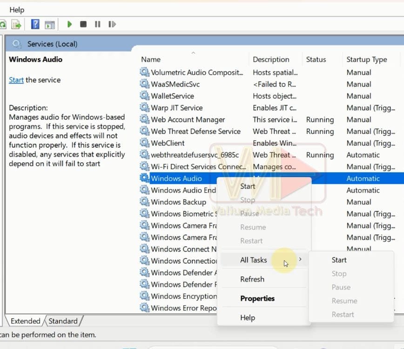Click gear icon of Windows Backup row

145,202
